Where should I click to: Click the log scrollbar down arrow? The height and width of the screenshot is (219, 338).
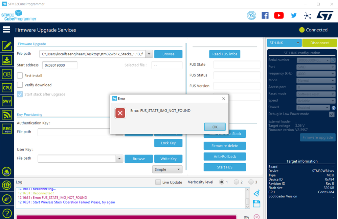[247, 207]
